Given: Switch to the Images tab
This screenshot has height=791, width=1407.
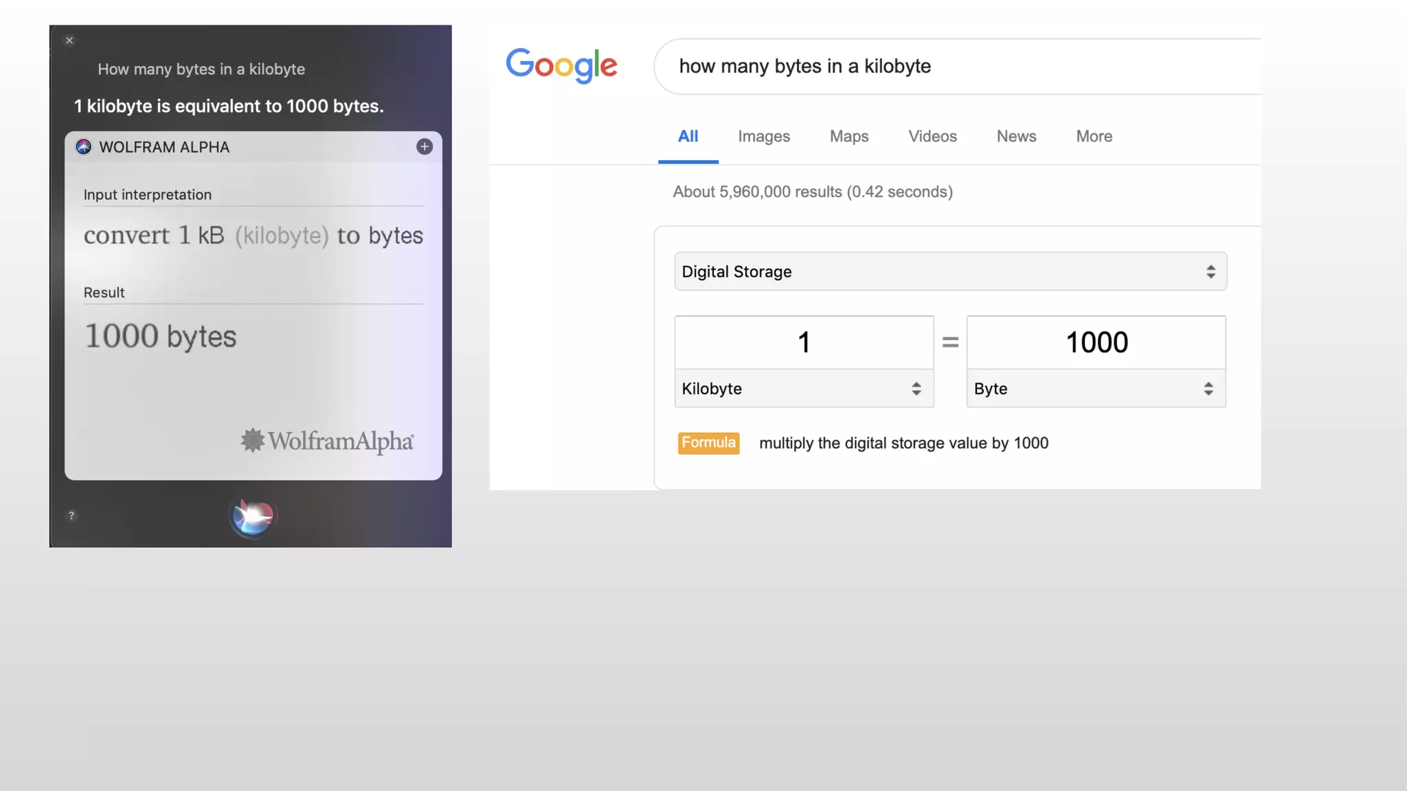Looking at the screenshot, I should [764, 137].
